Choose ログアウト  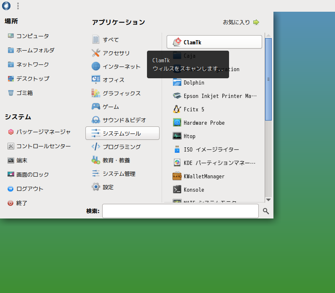click(26, 189)
